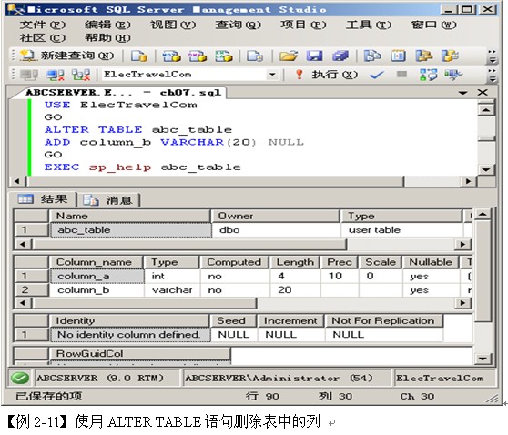The height and width of the screenshot is (435, 508).
Task: Click the Summary page toolbar icon
Action: pyautogui.click(x=398, y=56)
